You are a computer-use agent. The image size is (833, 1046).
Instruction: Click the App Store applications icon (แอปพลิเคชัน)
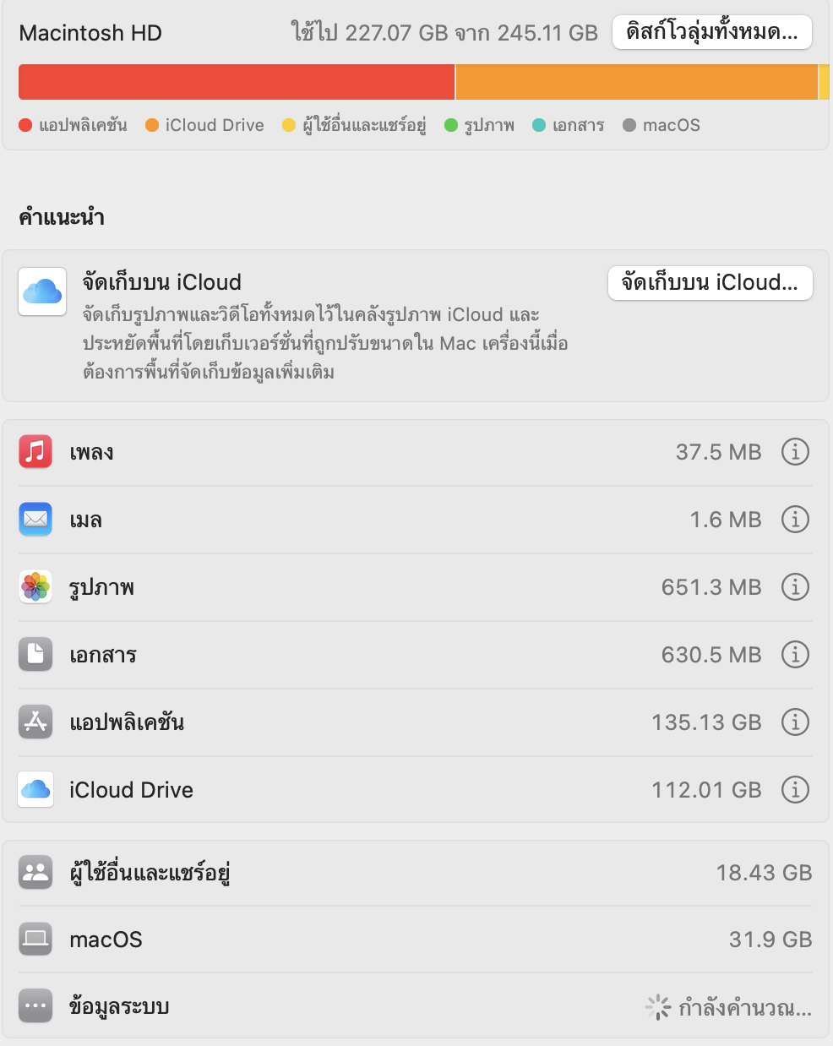[35, 722]
